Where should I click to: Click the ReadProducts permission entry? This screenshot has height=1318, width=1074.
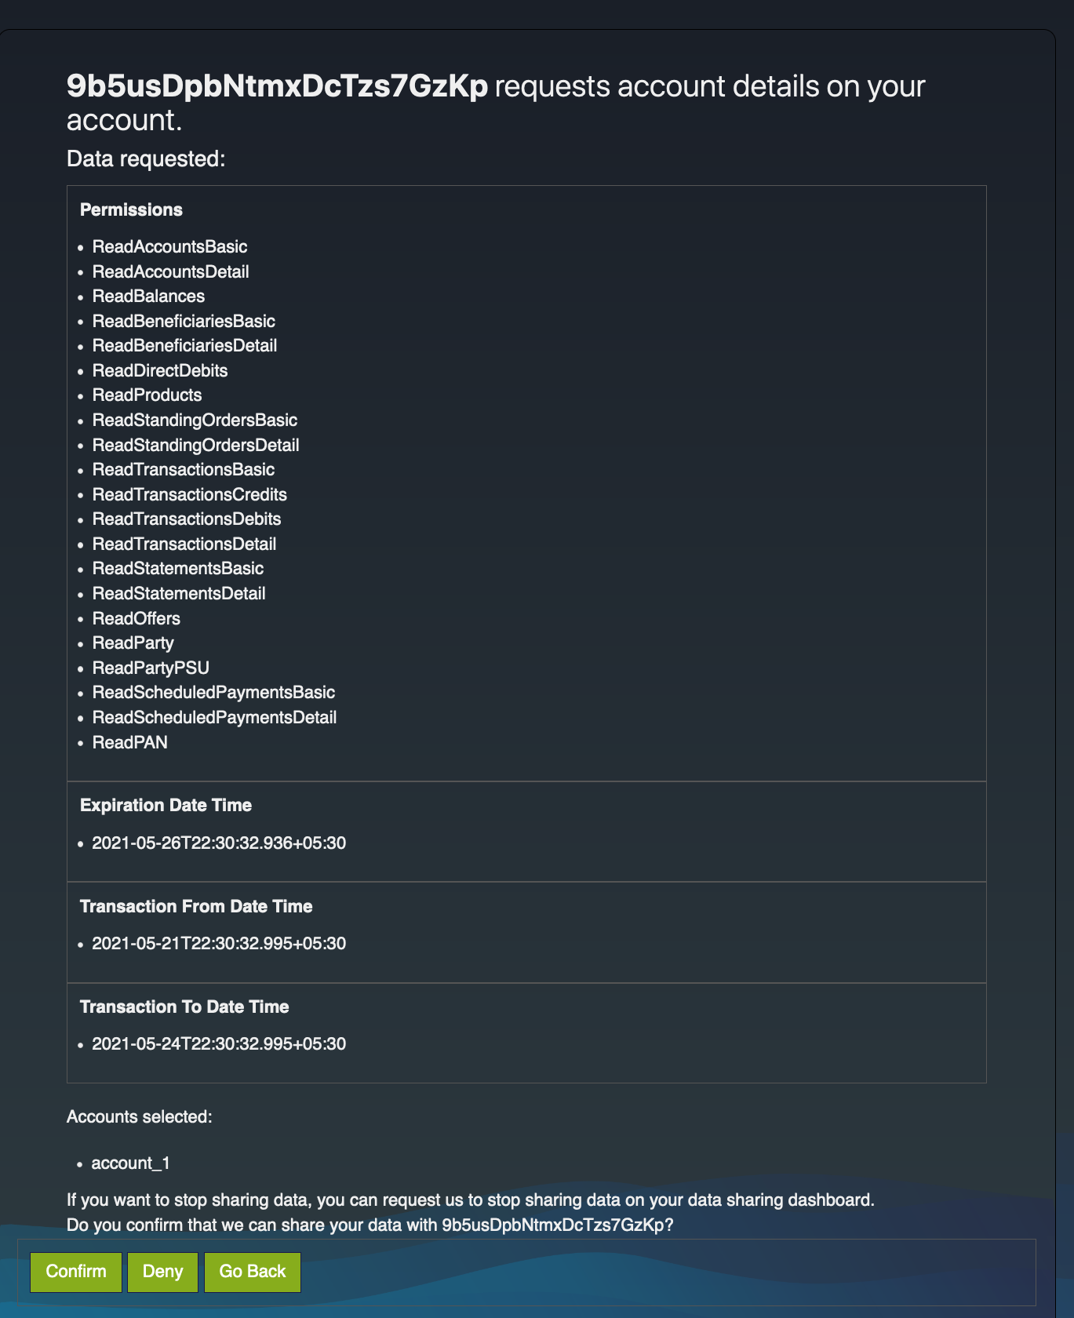[x=147, y=395]
